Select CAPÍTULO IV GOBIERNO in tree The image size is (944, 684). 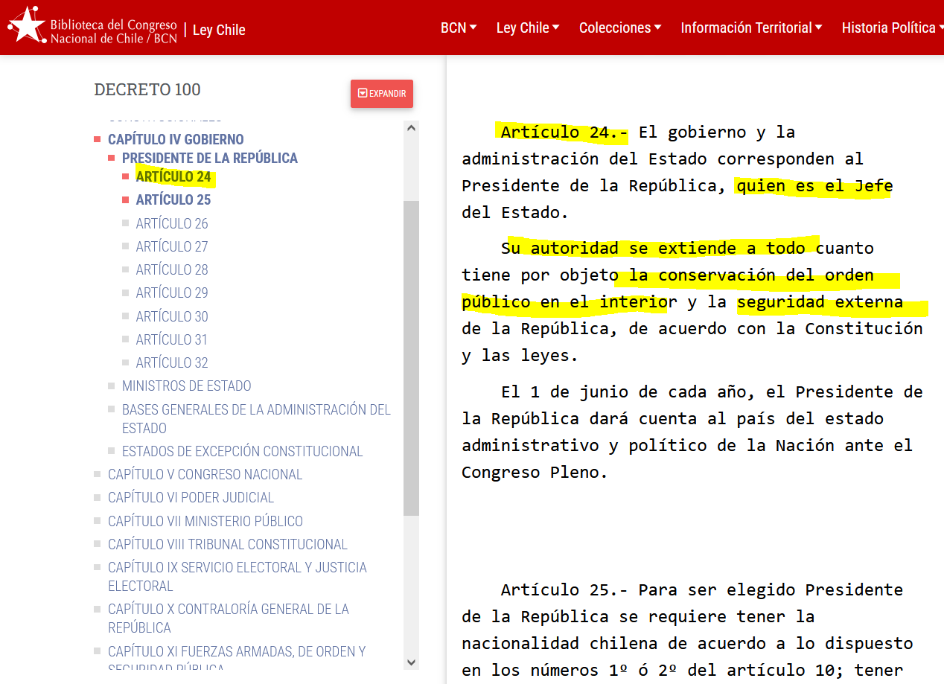tap(176, 139)
